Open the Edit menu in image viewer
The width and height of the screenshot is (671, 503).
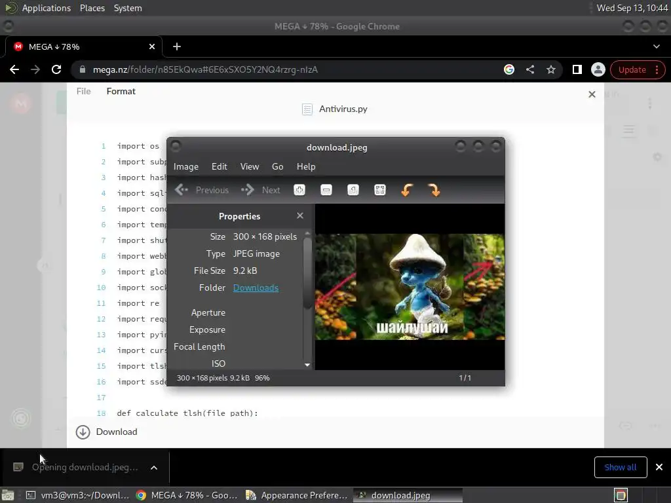tap(219, 166)
